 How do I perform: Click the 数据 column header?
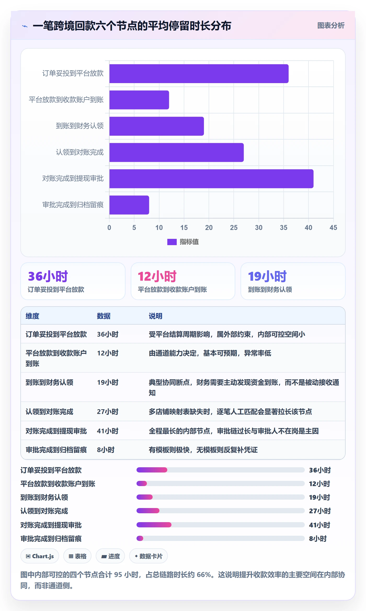click(x=104, y=316)
